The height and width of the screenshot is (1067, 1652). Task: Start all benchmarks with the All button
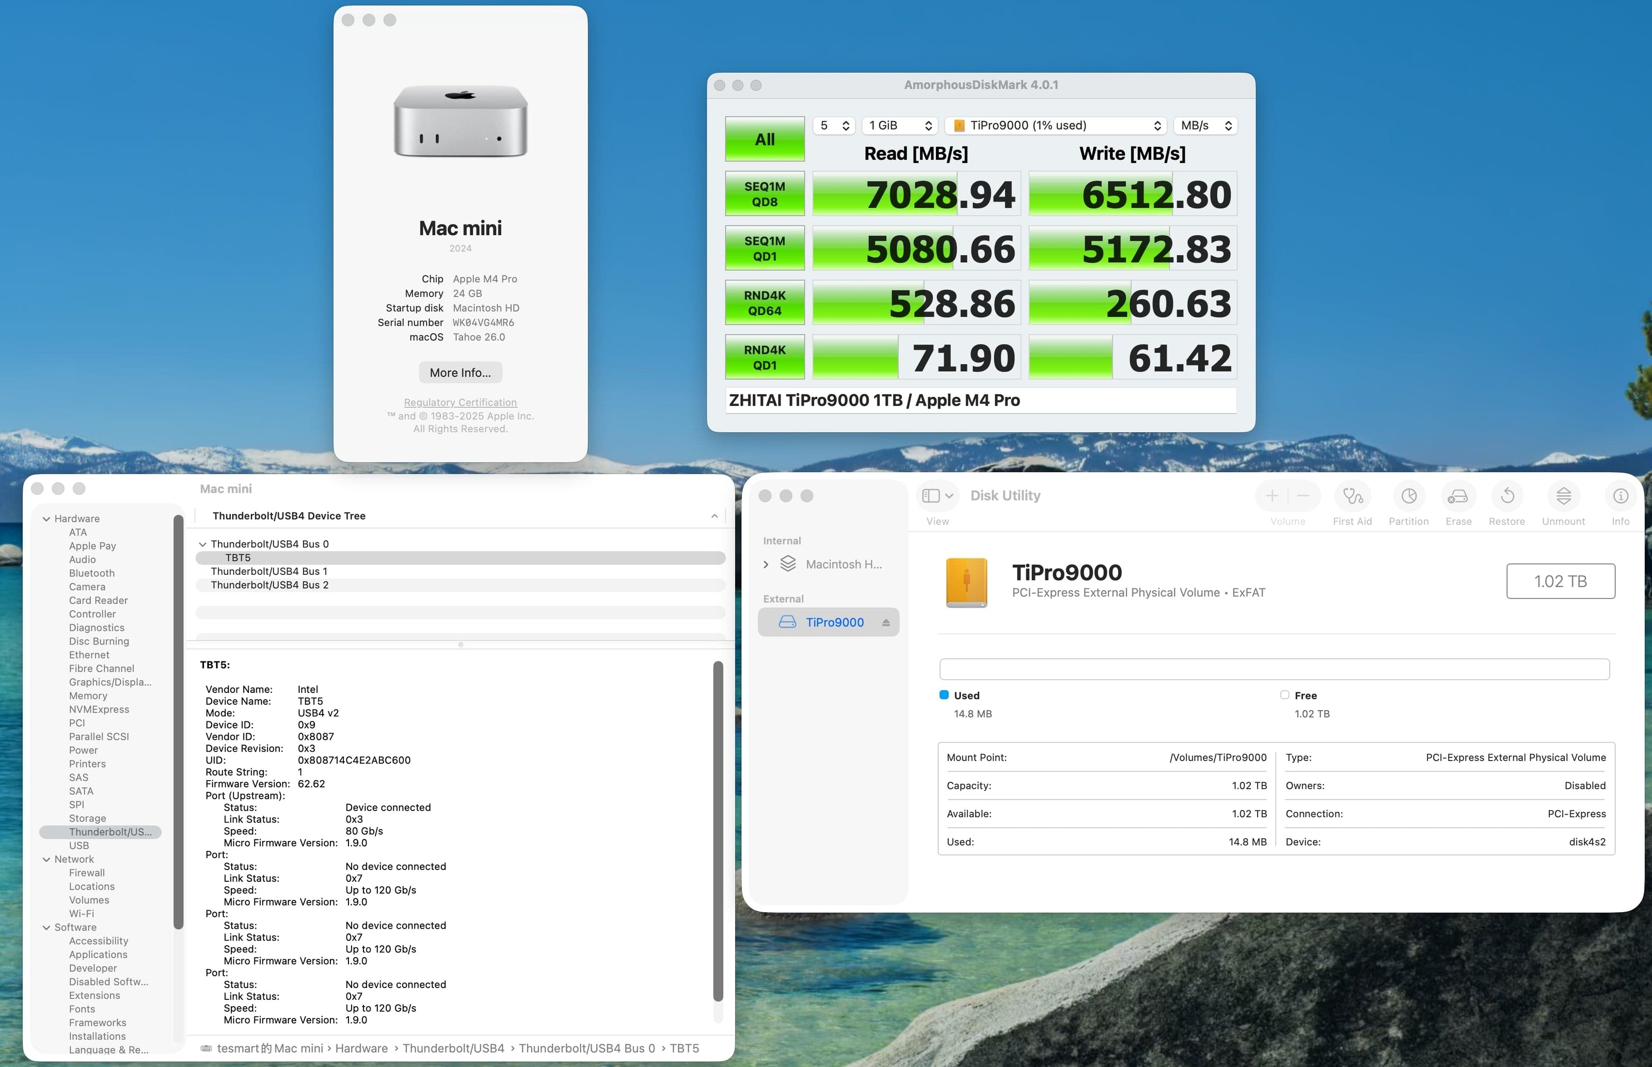pos(764,139)
